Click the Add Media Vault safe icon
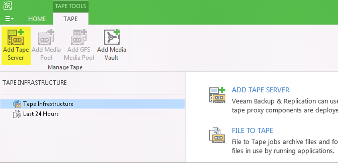The height and width of the screenshot is (163, 338). 112,37
